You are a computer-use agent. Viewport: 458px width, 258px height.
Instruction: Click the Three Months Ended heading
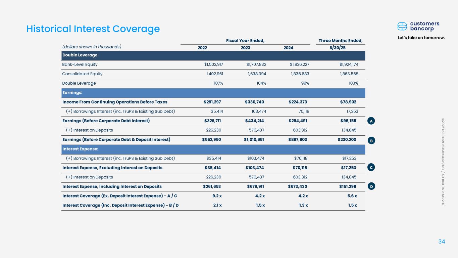tap(340, 41)
